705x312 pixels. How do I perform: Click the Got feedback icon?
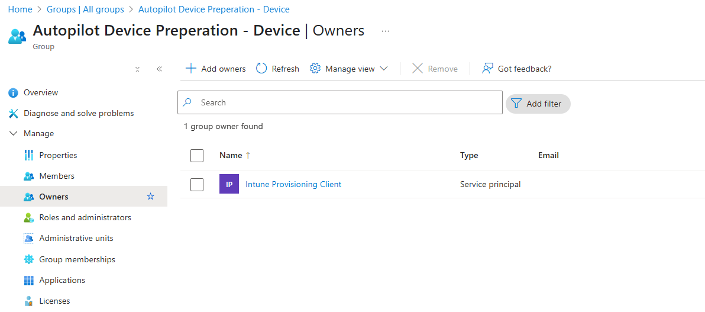point(487,69)
